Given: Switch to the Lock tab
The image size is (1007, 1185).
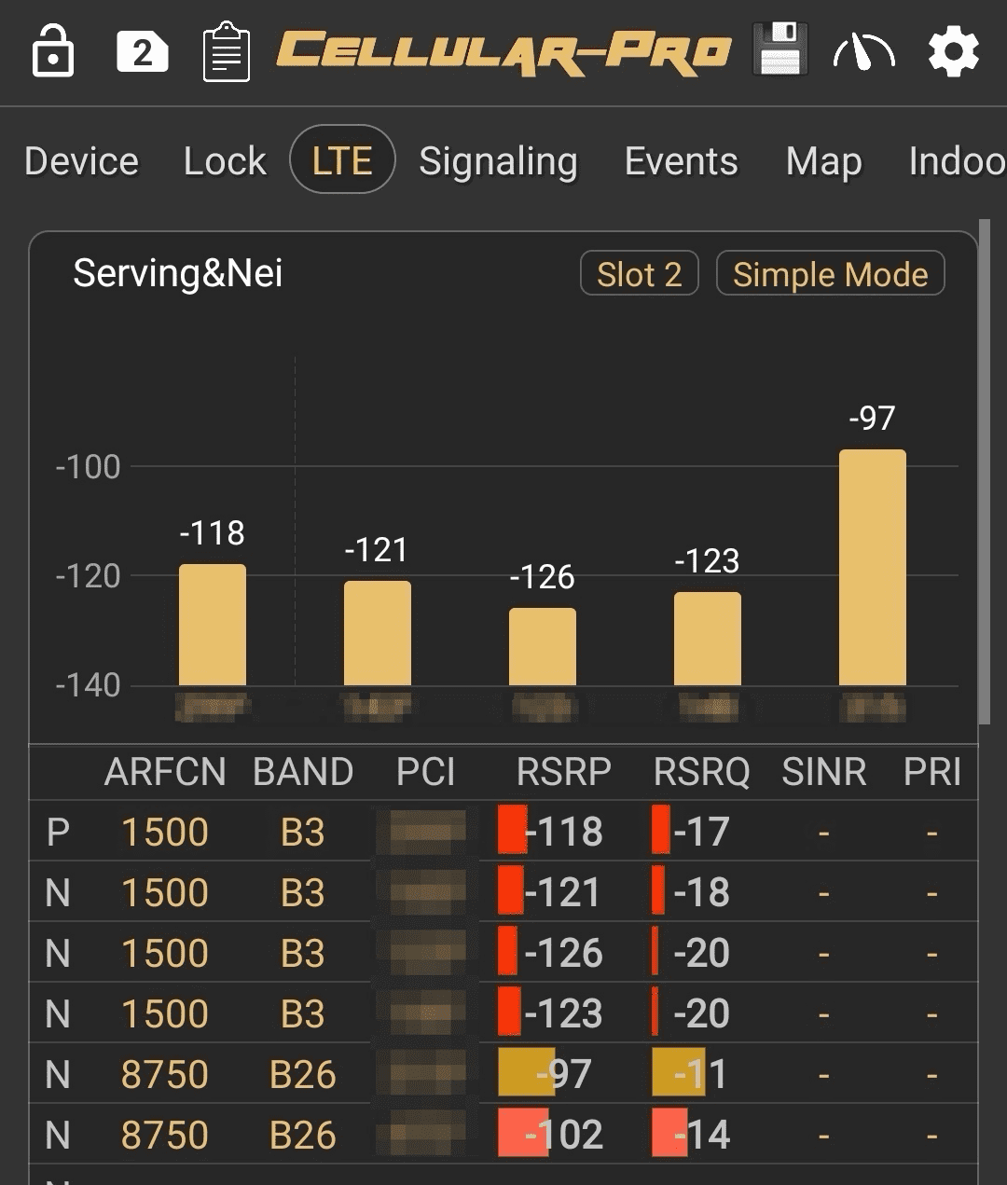Looking at the screenshot, I should [225, 160].
